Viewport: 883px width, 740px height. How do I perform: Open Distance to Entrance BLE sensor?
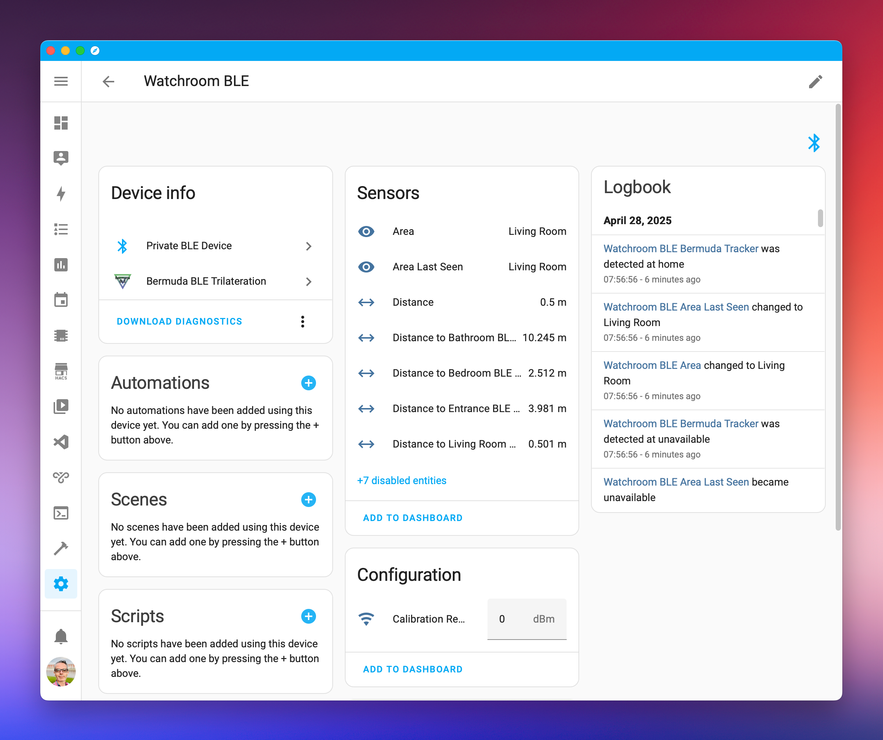tap(462, 409)
